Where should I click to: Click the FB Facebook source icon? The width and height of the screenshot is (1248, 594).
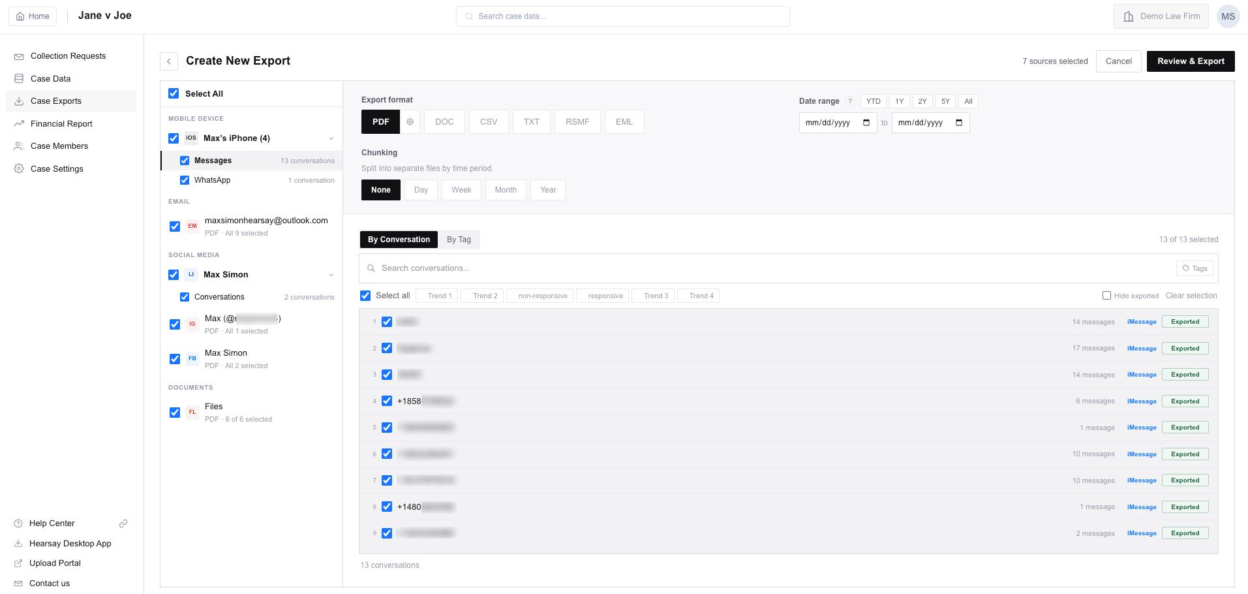click(x=192, y=359)
